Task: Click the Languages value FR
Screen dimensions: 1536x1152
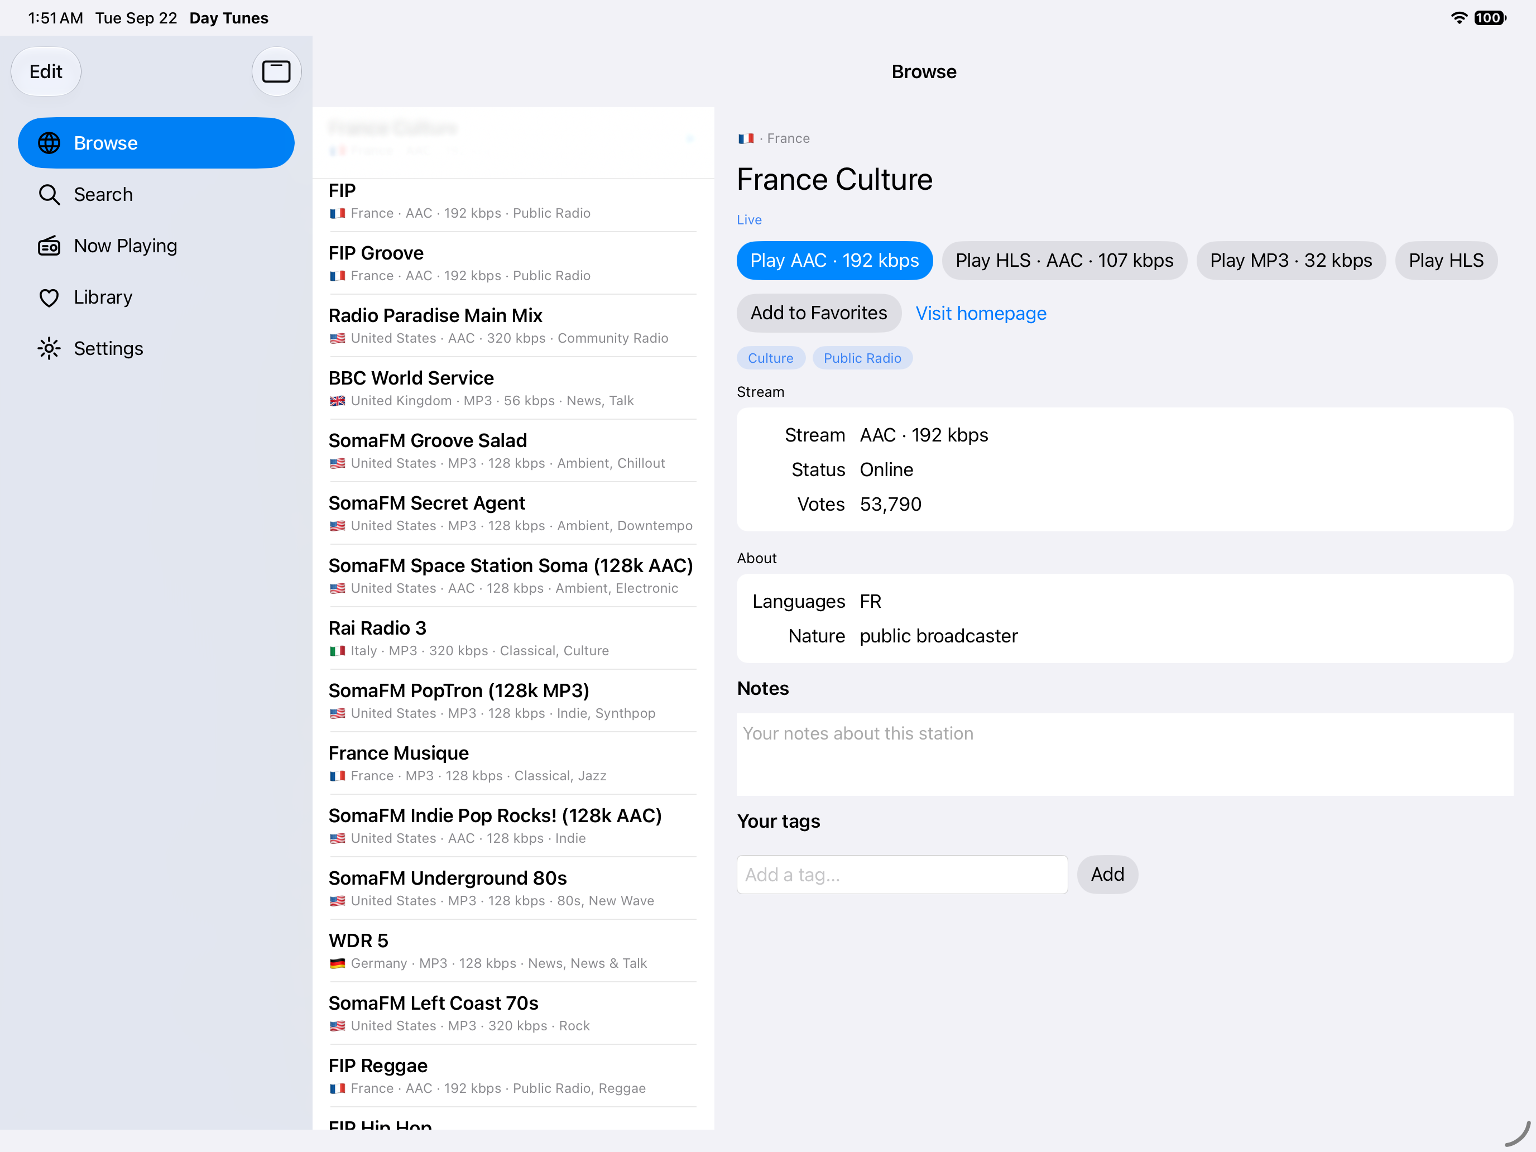Action: (x=871, y=601)
